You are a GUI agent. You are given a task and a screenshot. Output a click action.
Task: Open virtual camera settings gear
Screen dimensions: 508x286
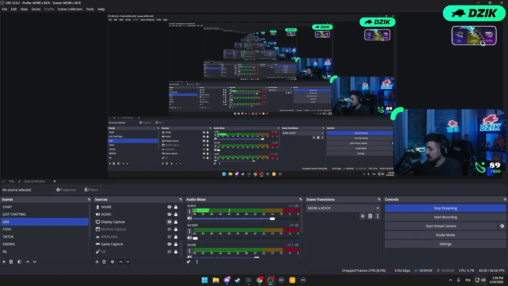click(502, 226)
